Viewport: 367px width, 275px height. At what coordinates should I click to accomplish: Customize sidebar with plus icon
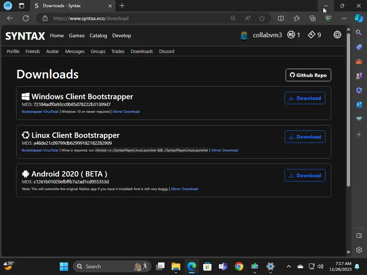[359, 135]
